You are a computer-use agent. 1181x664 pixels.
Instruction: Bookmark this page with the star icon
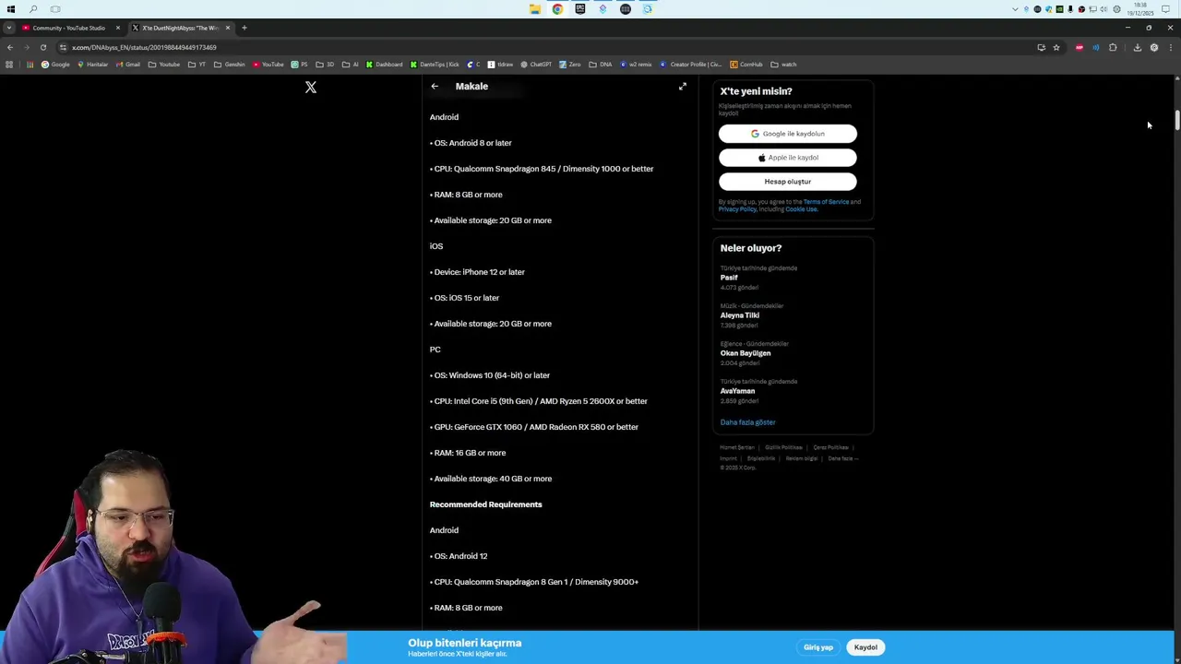coord(1056,47)
